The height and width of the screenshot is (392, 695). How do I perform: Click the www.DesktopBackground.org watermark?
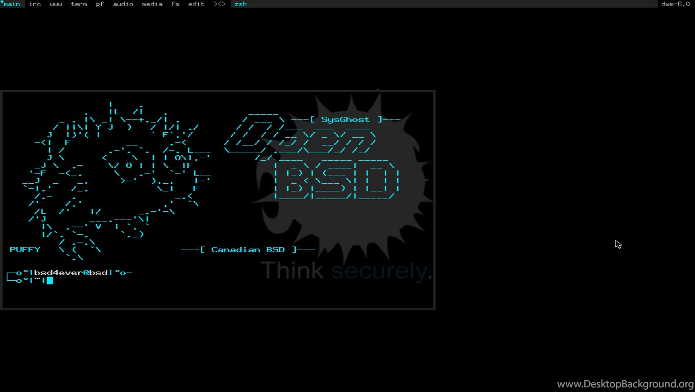625,384
